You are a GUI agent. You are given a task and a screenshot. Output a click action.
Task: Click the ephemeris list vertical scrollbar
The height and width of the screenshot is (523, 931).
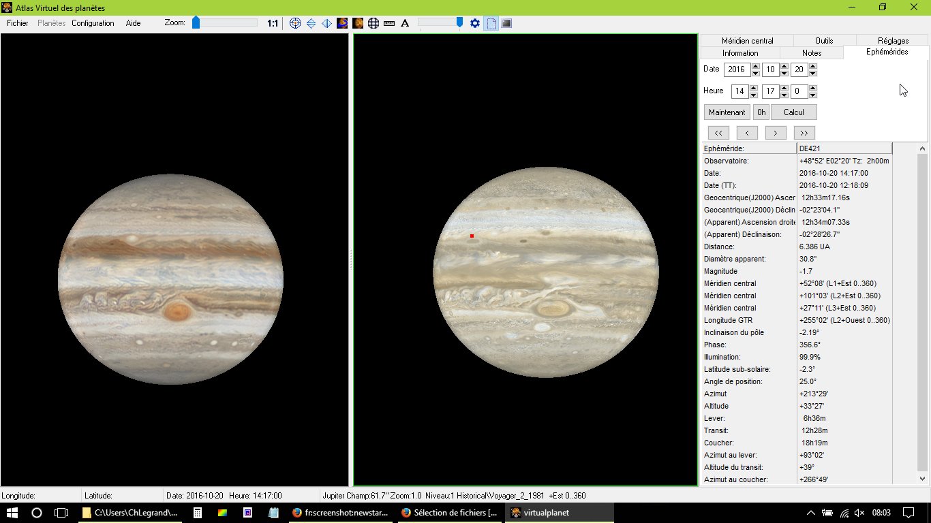pos(923,313)
